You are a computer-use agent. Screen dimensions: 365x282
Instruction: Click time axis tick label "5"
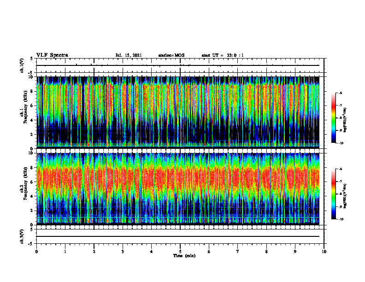(x=180, y=252)
